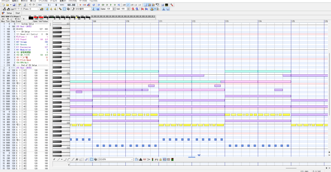Select the eraser in controller toolbar
The image size is (331, 172).
pyautogui.click(x=96, y=159)
